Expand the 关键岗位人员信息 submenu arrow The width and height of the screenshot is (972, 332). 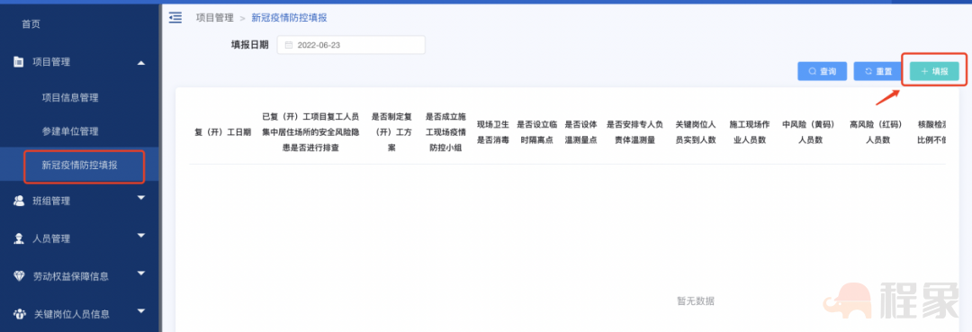[140, 311]
